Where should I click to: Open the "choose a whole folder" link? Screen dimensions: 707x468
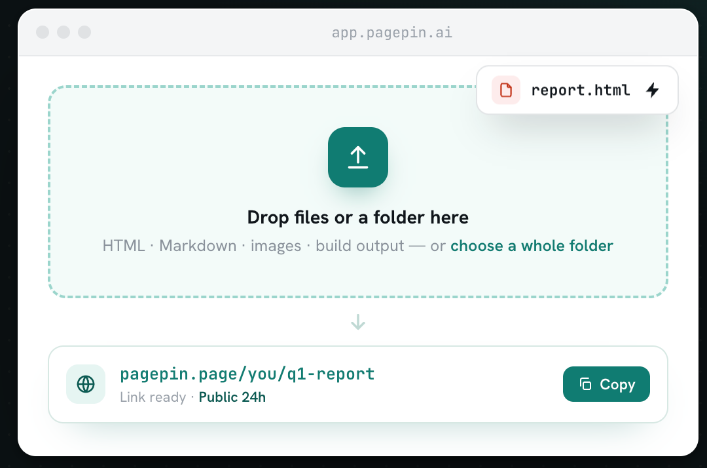click(x=532, y=246)
